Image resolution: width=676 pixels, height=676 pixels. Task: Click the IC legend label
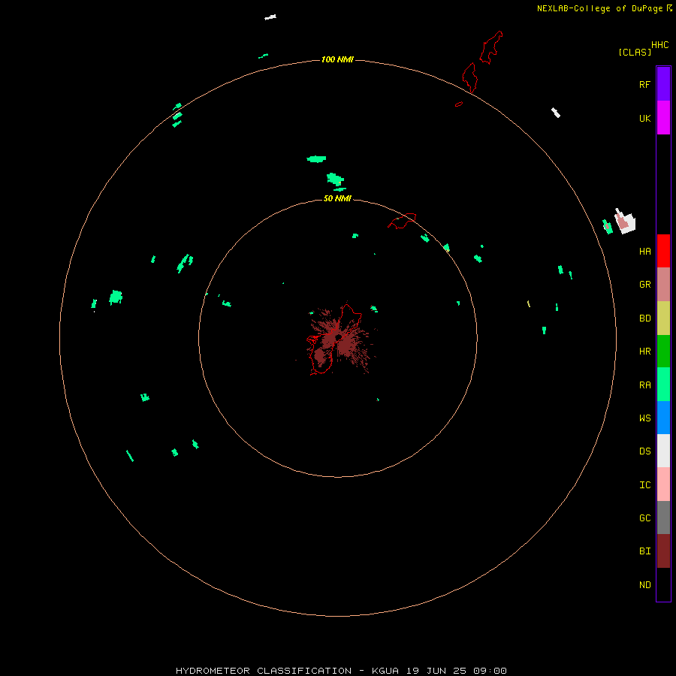644,485
